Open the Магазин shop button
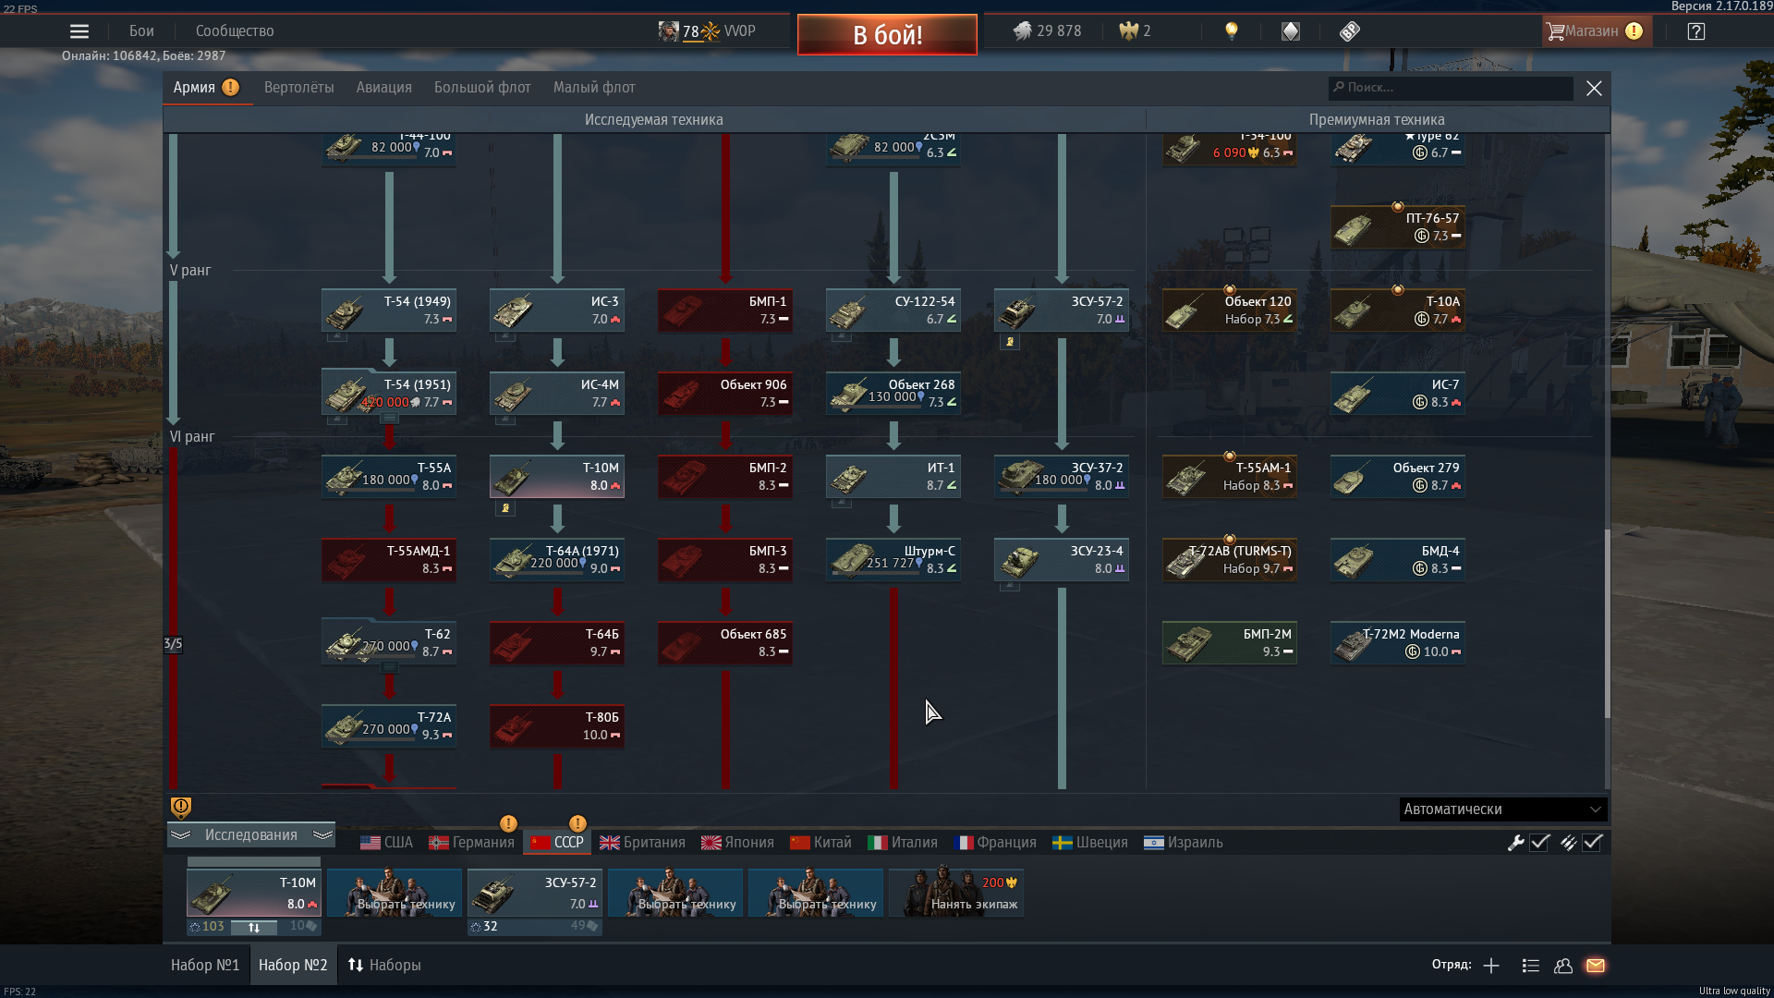 pyautogui.click(x=1597, y=31)
